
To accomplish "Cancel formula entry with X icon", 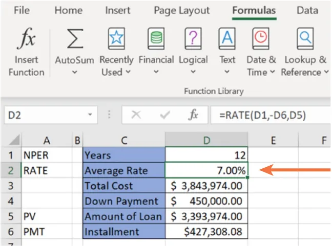I will point(136,115).
